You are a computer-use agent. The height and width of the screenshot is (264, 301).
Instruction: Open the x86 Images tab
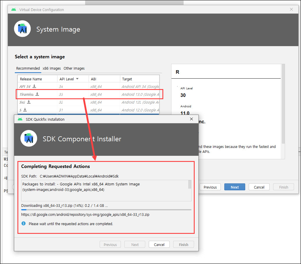(52, 68)
